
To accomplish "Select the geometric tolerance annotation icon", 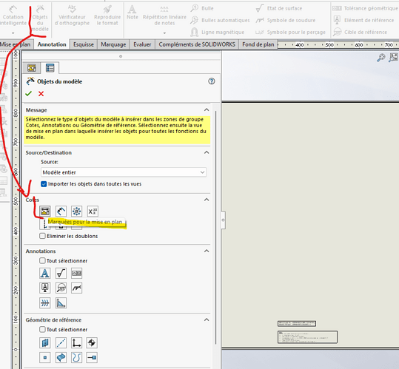I will 76,274.
